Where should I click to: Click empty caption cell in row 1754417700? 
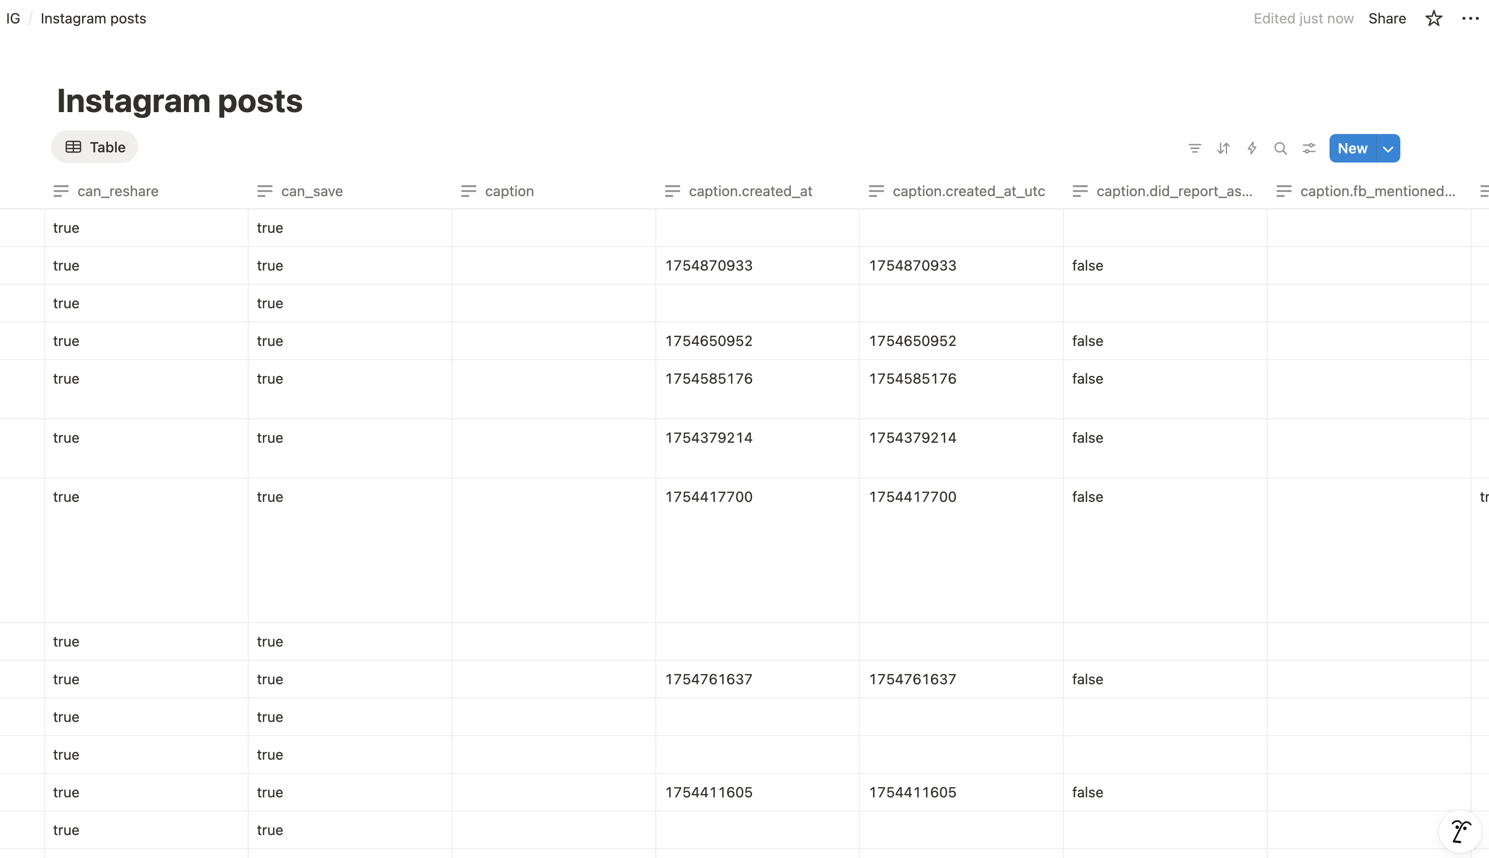[x=554, y=550]
